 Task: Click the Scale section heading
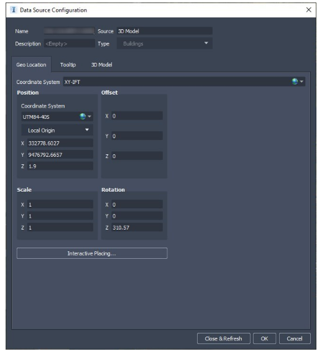coord(24,190)
